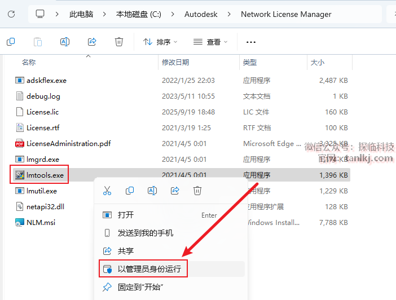Click the PC monitor icon in address bar
Screen dimensions: 396x300
40,14
